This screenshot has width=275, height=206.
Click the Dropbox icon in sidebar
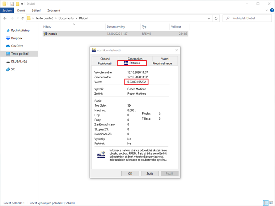pos(8,38)
